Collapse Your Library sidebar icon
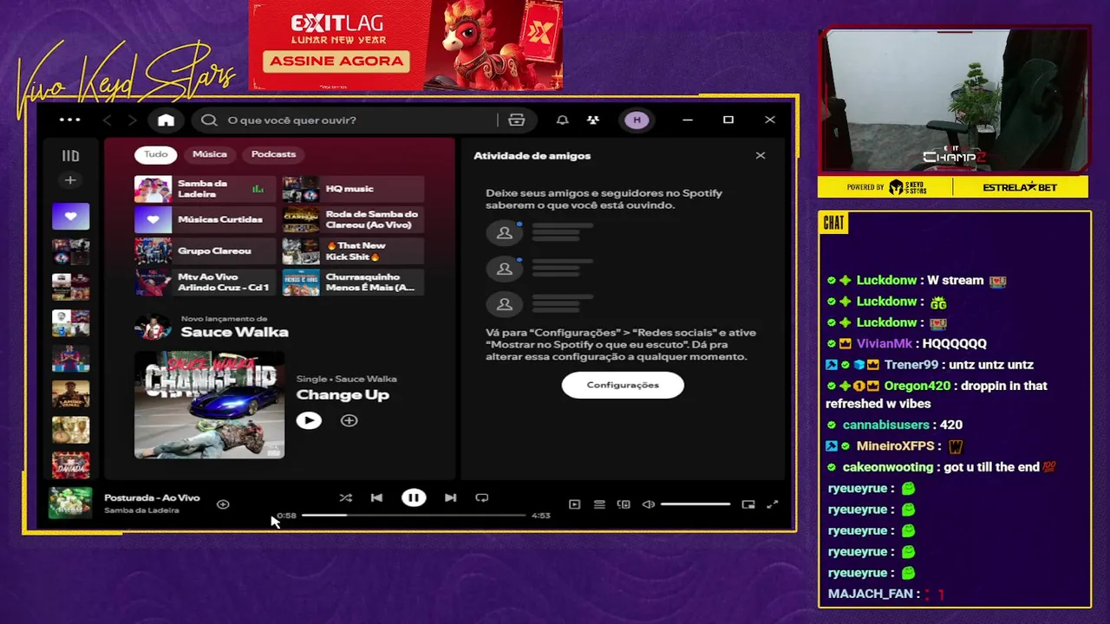The image size is (1110, 624). click(x=70, y=156)
